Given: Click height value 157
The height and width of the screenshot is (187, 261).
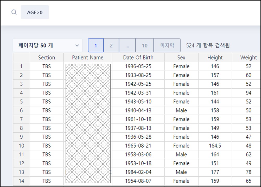Looking at the screenshot, I should pyautogui.click(x=215, y=75).
